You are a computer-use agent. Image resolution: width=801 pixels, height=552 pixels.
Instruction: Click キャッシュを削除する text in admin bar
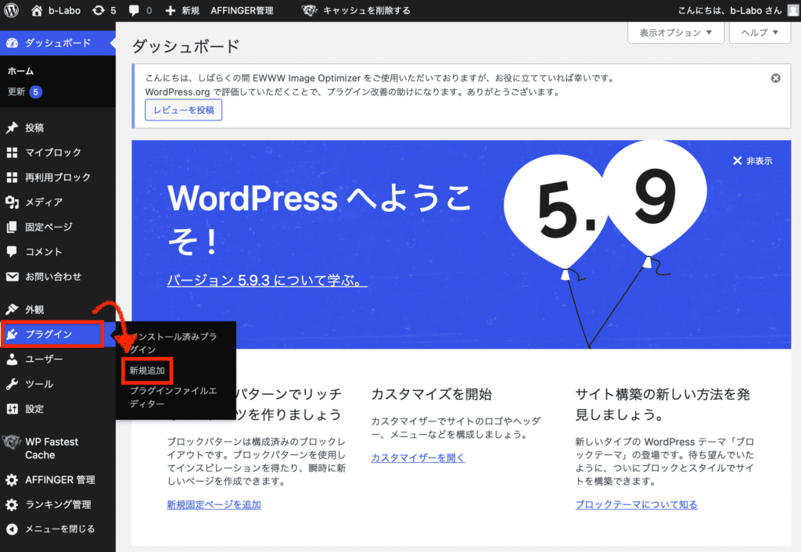(366, 10)
